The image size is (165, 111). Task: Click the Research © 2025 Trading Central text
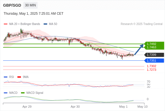click(142, 24)
